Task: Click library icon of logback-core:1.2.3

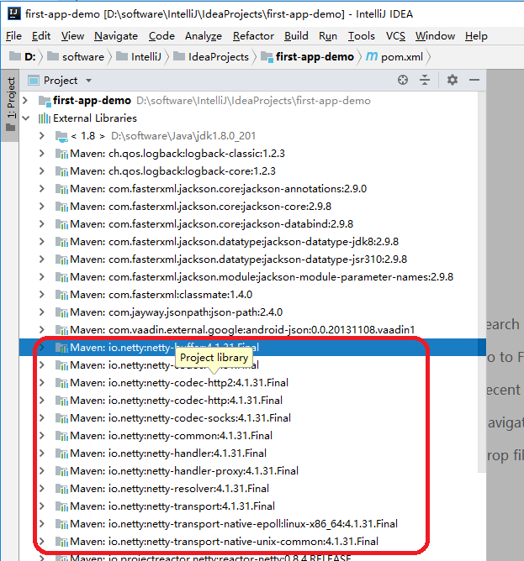Action: pos(61,171)
